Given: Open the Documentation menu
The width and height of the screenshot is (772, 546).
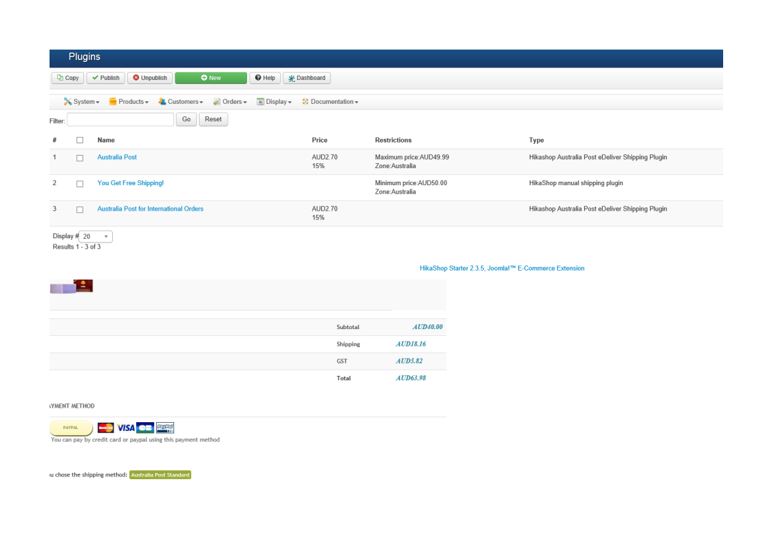Looking at the screenshot, I should (330, 101).
